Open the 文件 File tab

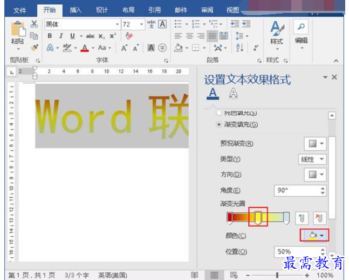tap(19, 10)
